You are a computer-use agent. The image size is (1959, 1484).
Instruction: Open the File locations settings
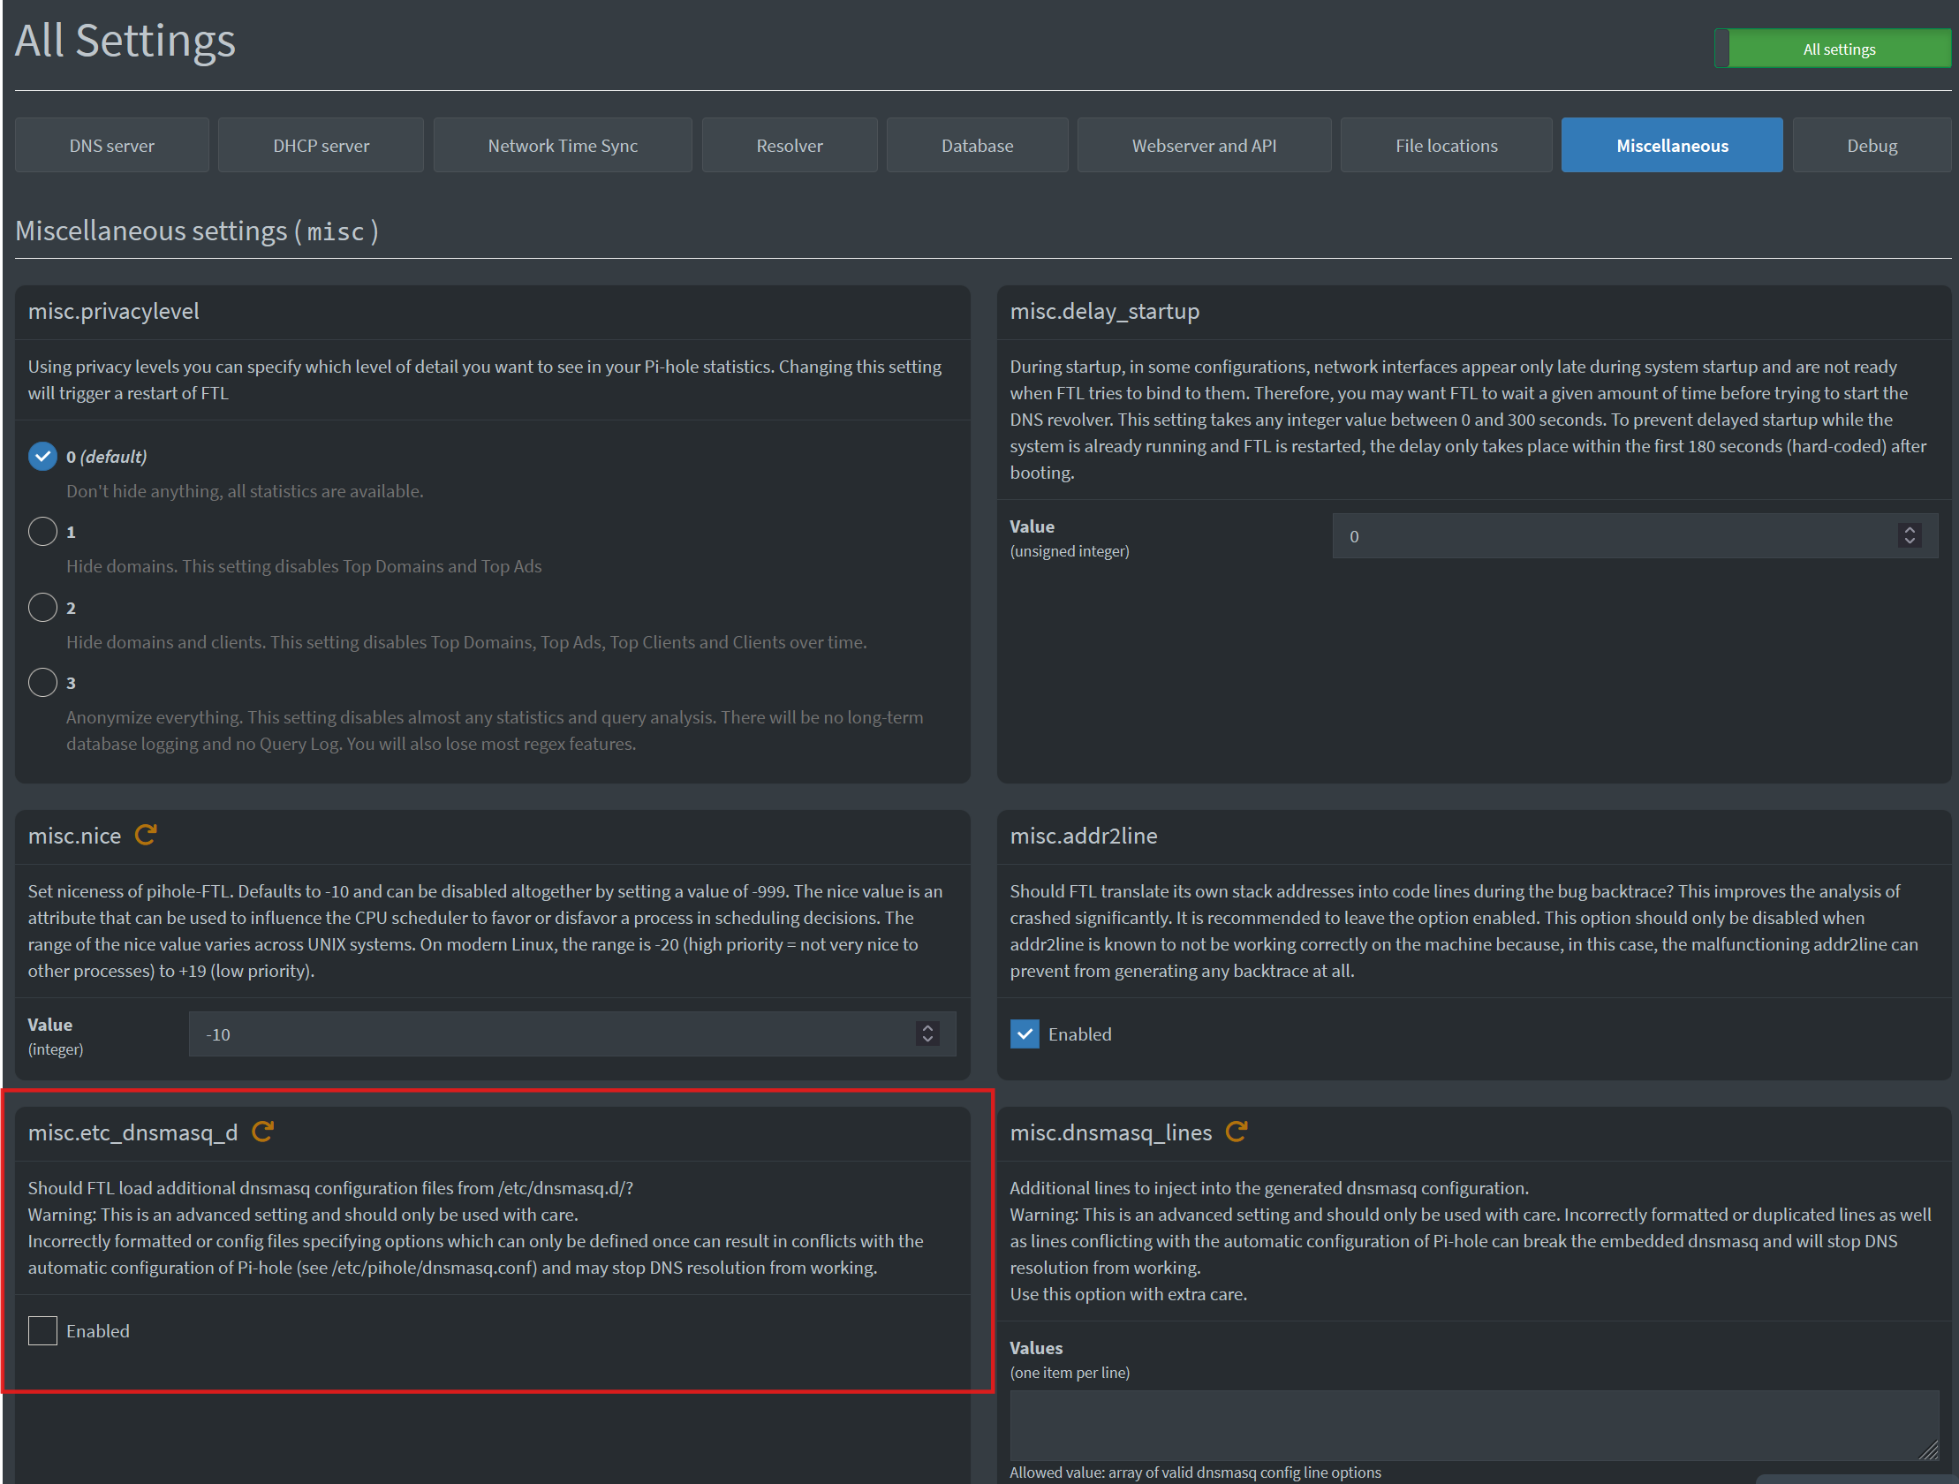click(x=1445, y=144)
